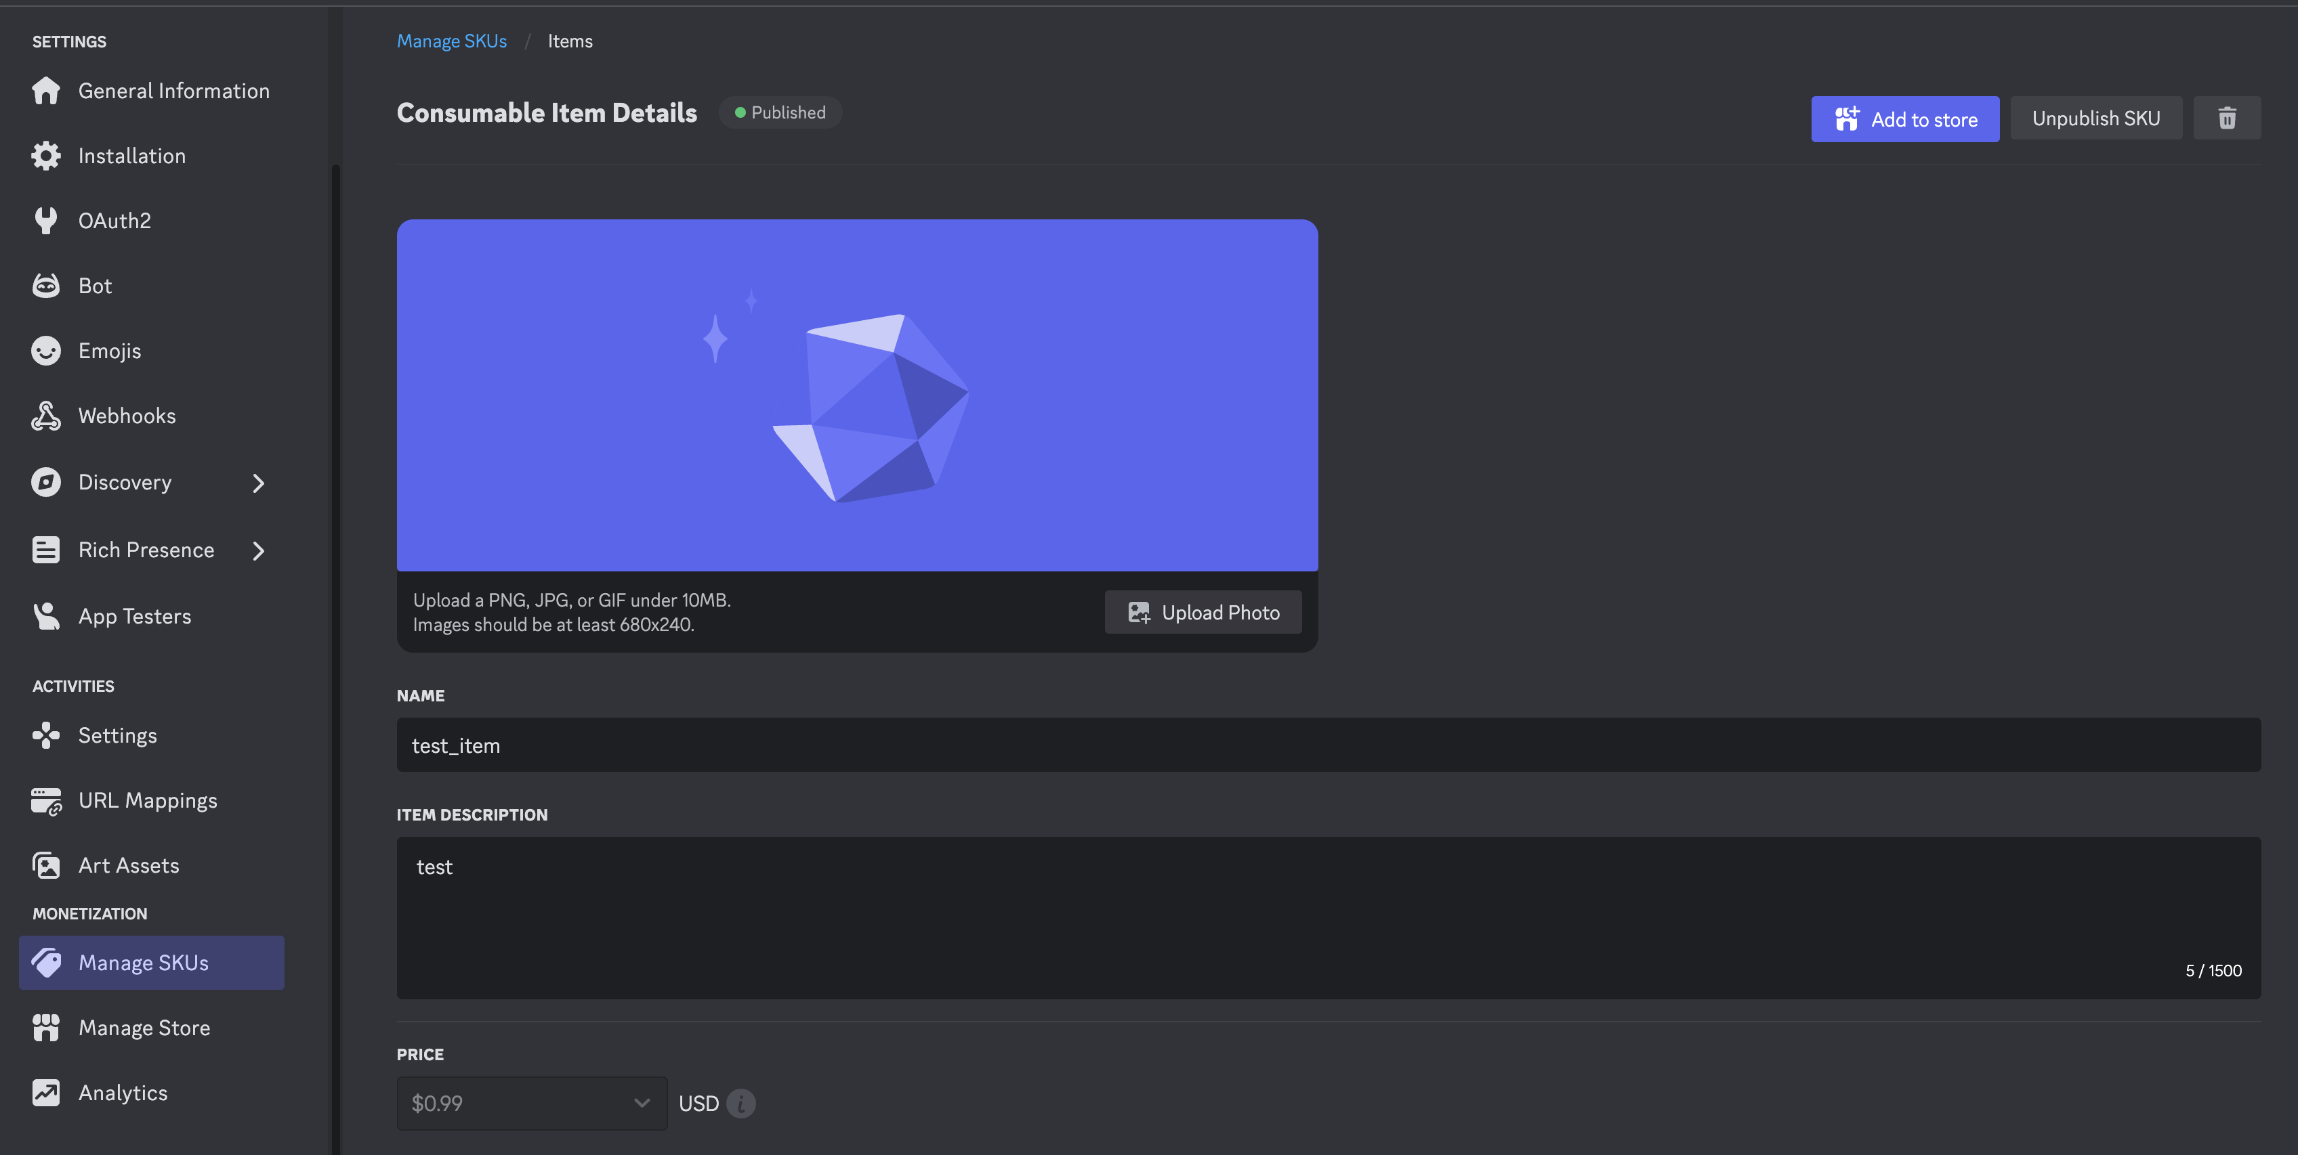Click the USD price info icon

(x=740, y=1104)
